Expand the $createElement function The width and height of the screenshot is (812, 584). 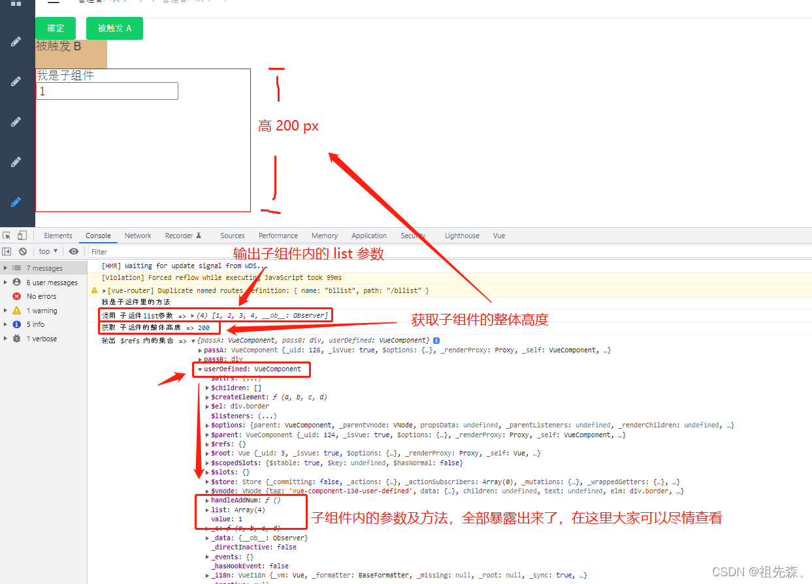[x=207, y=397]
